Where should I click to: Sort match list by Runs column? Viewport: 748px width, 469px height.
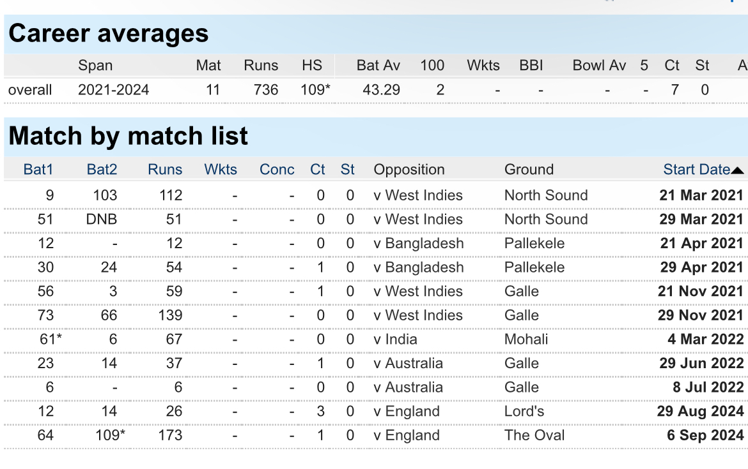(x=165, y=170)
